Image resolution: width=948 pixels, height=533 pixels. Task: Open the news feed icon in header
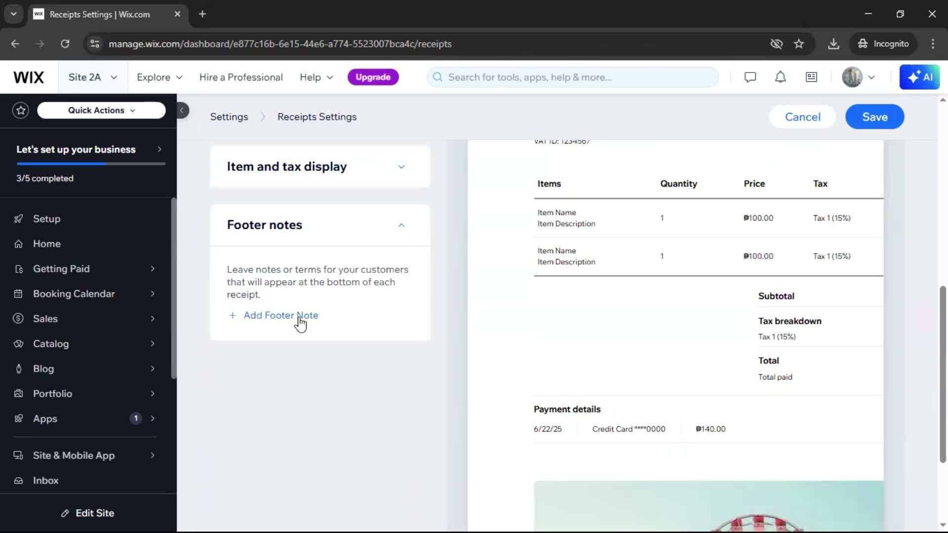coord(811,77)
